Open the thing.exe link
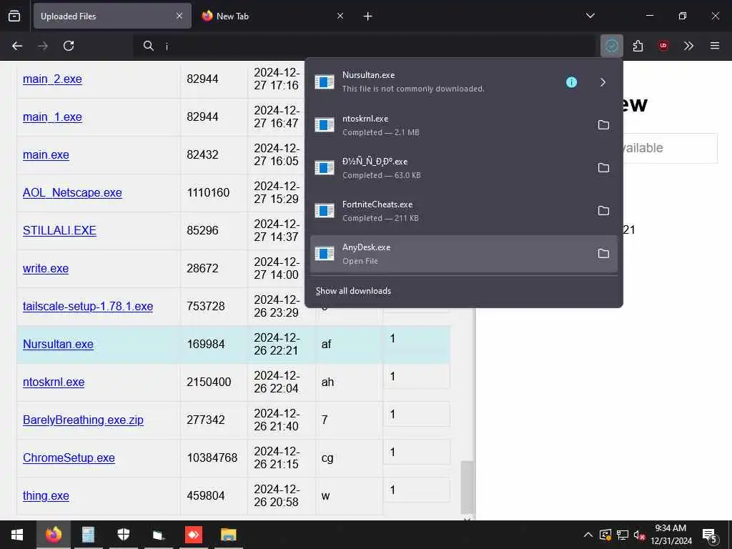732x549 pixels. (x=46, y=495)
